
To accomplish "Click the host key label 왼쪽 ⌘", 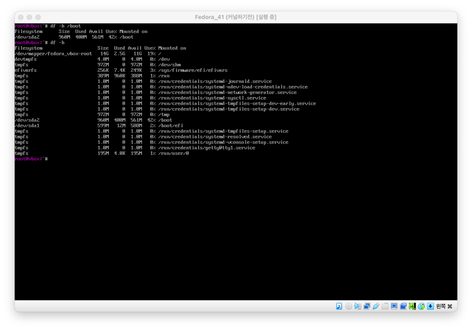I will tap(444, 306).
